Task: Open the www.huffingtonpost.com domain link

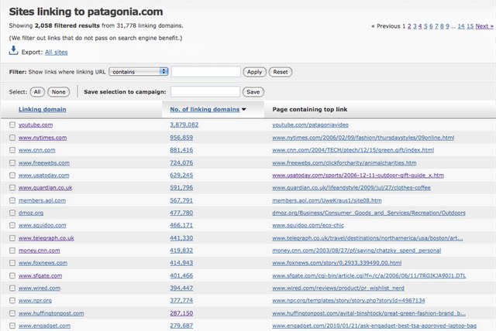Action: tap(51, 313)
